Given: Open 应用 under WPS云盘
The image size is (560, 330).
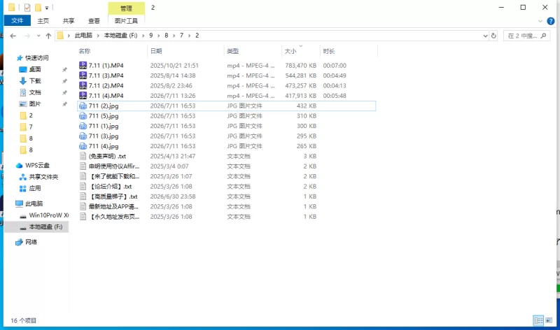Looking at the screenshot, I should (34, 188).
